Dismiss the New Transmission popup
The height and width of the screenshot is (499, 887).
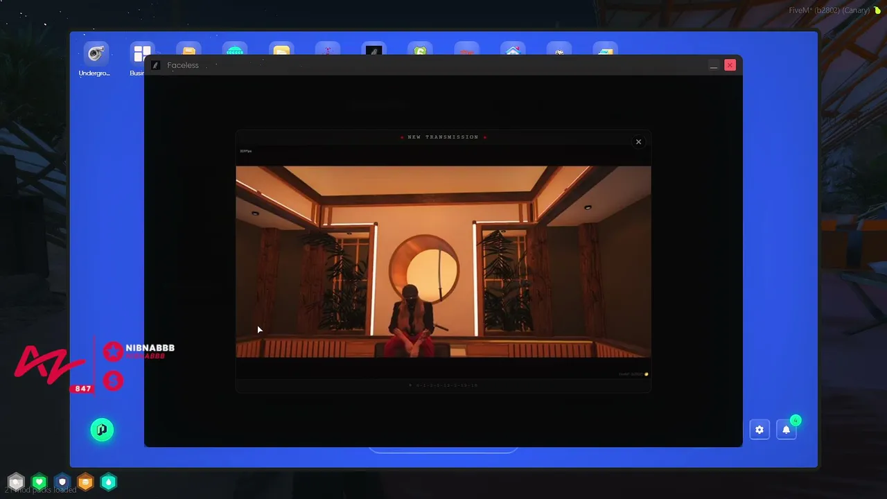click(639, 142)
